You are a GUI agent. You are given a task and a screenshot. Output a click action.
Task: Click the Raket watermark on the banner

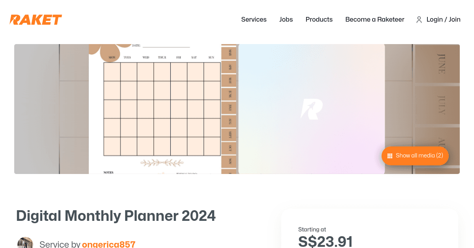312,109
